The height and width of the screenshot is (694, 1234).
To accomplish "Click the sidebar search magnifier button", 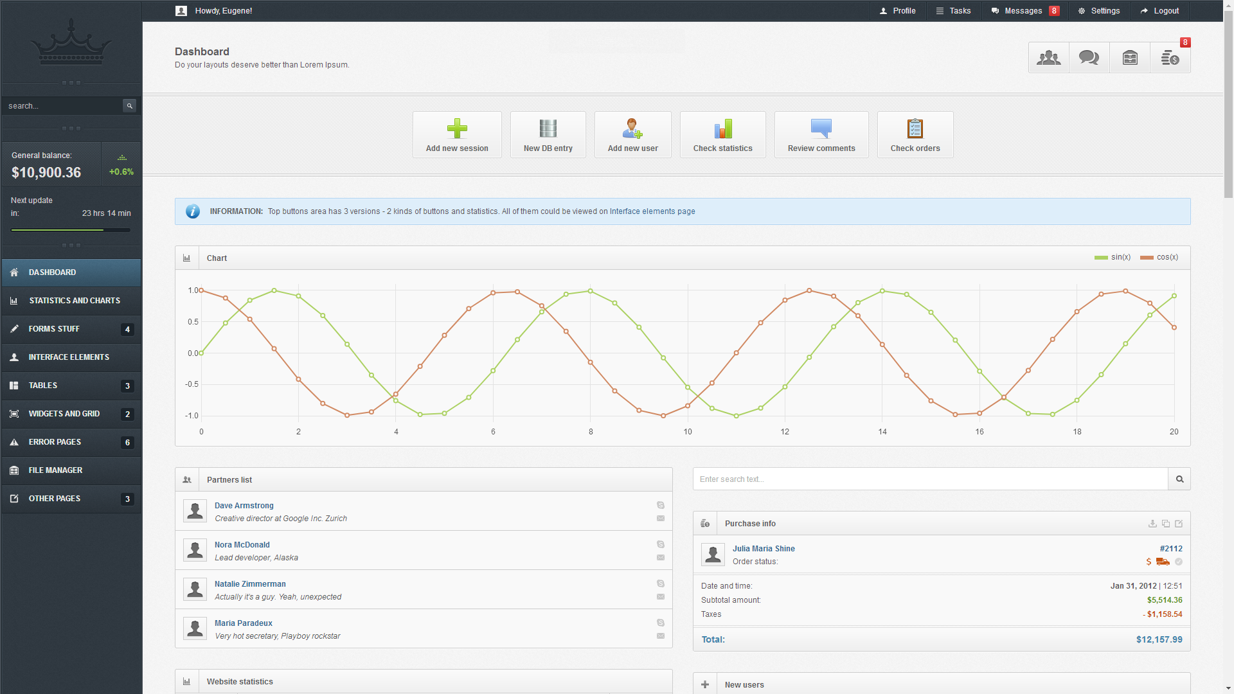I will tap(129, 106).
